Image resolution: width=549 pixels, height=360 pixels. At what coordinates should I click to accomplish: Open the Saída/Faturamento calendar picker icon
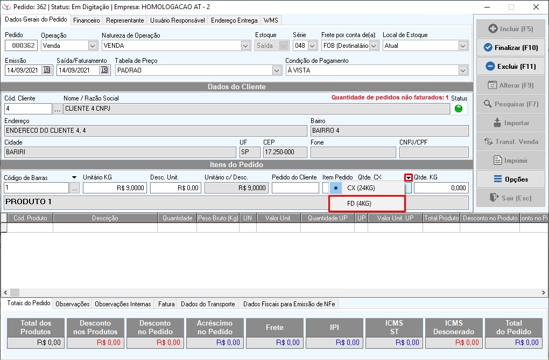click(x=104, y=70)
